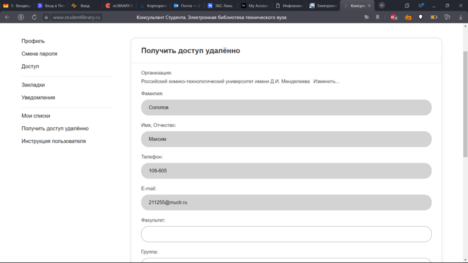Viewport: 468px width, 263px height.
Task: Click the empty Факультет input field
Action: click(286, 234)
